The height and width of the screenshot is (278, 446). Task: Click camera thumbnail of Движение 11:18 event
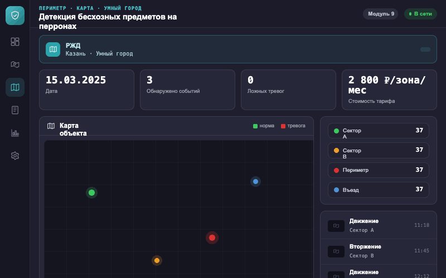tap(336, 226)
